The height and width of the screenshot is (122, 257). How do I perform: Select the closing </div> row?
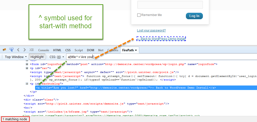[29, 96]
